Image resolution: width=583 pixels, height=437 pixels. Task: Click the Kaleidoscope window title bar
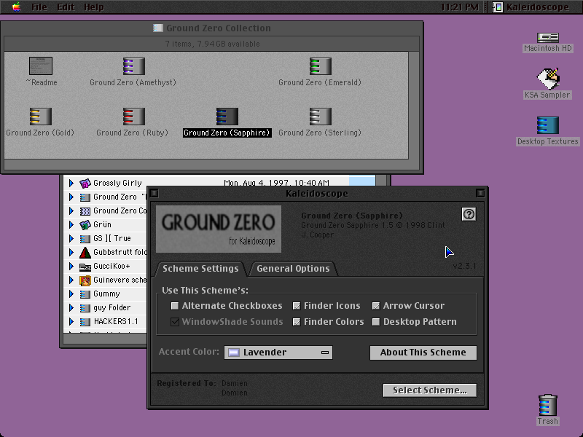[x=317, y=193]
